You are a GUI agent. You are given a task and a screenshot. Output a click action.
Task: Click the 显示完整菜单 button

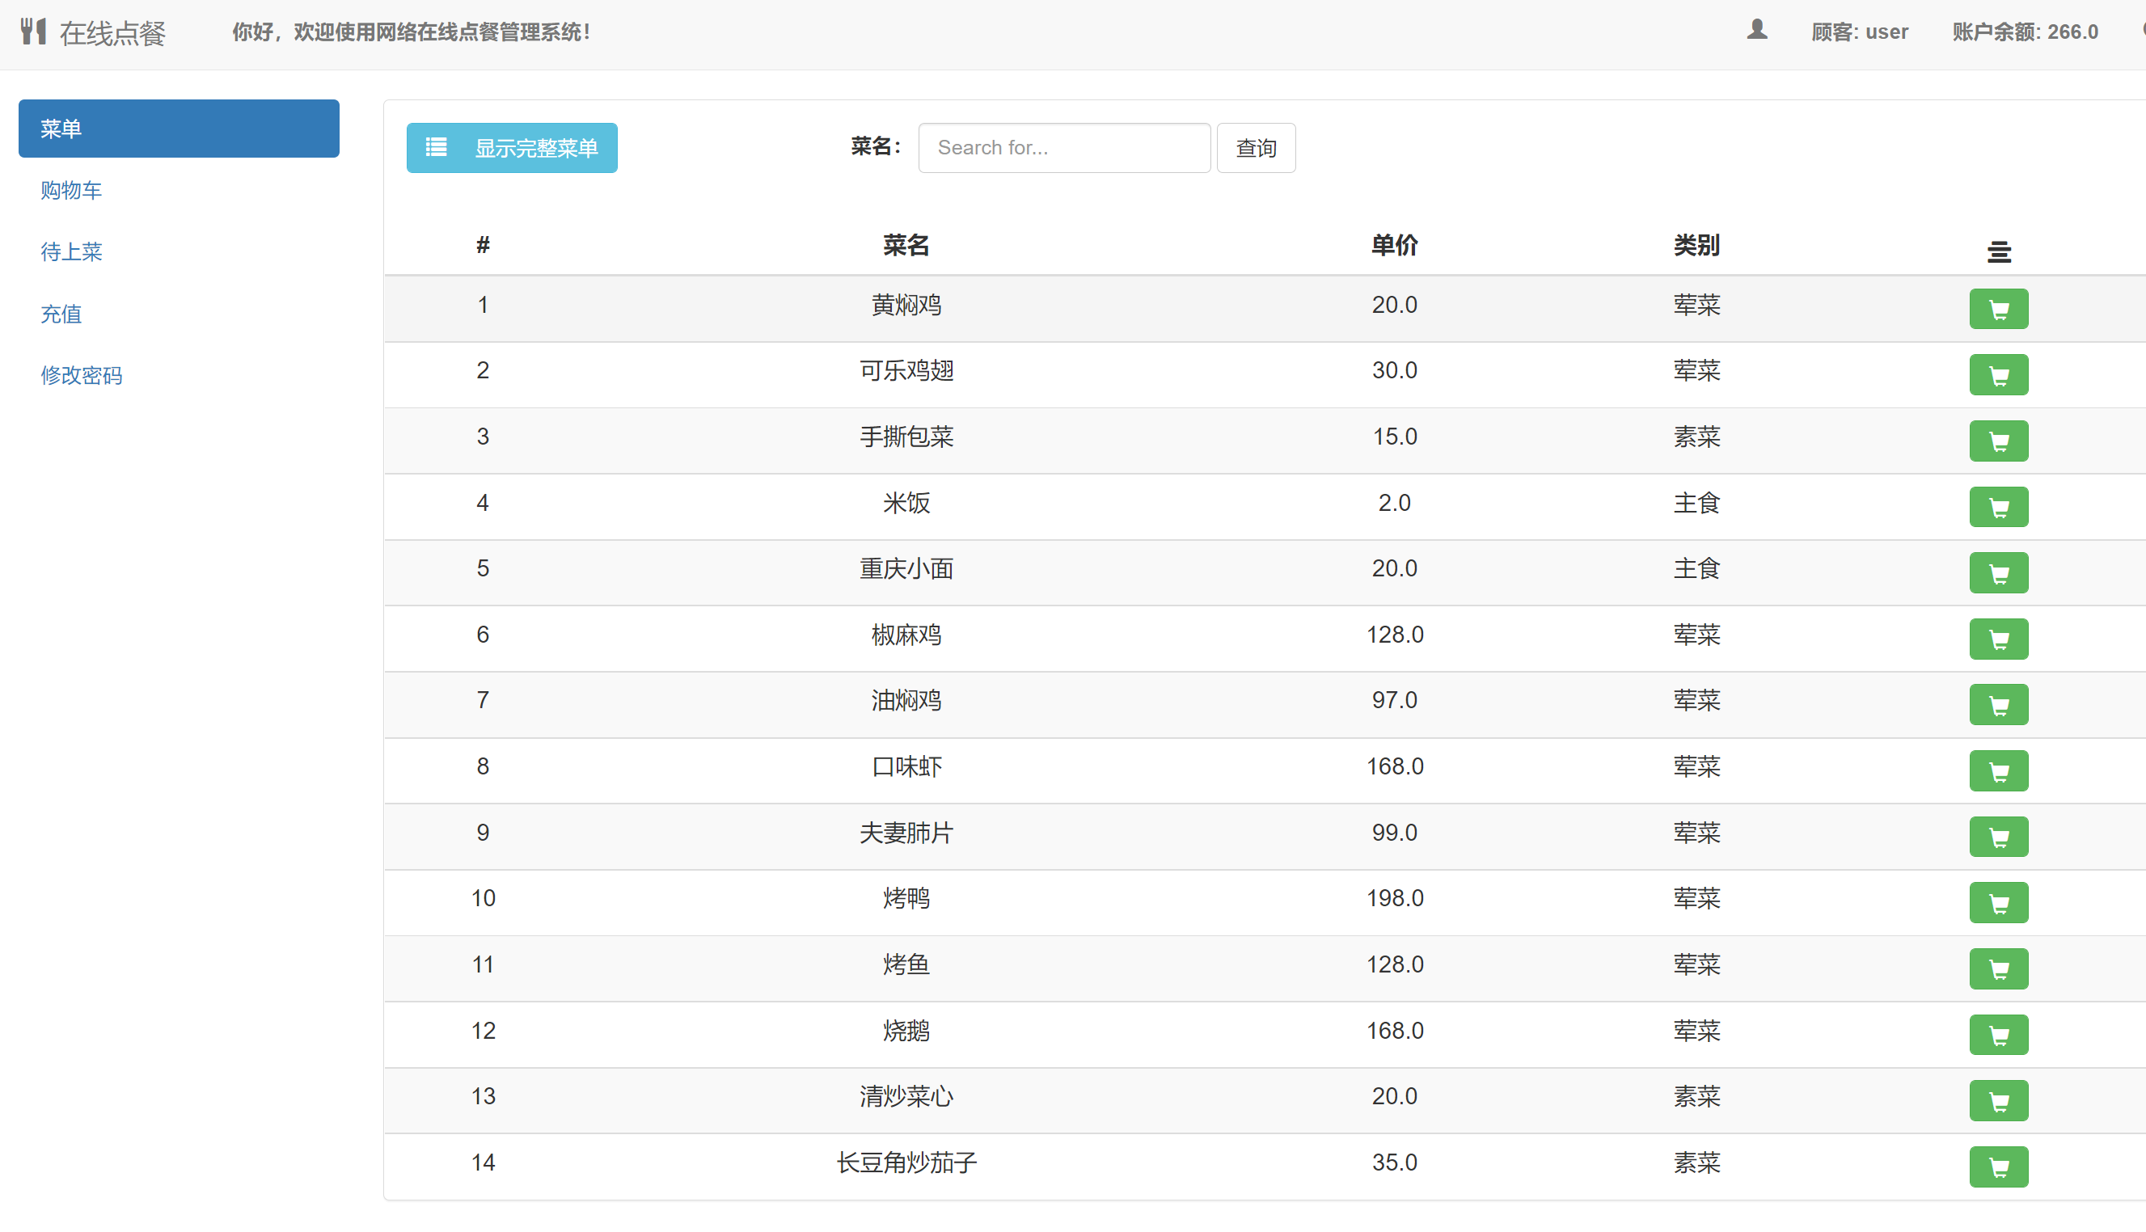[511, 147]
